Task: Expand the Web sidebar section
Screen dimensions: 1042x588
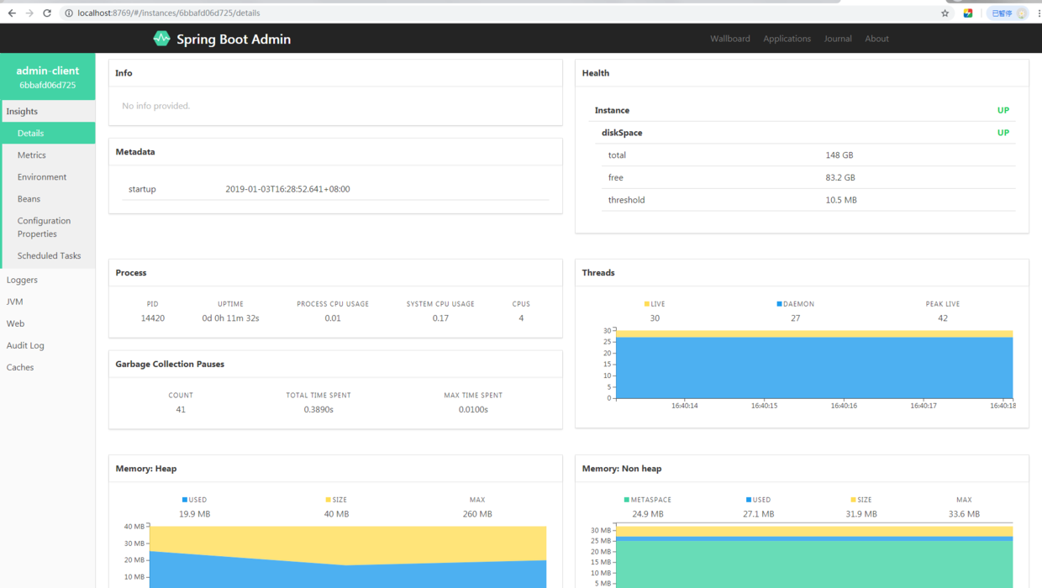Action: point(15,323)
